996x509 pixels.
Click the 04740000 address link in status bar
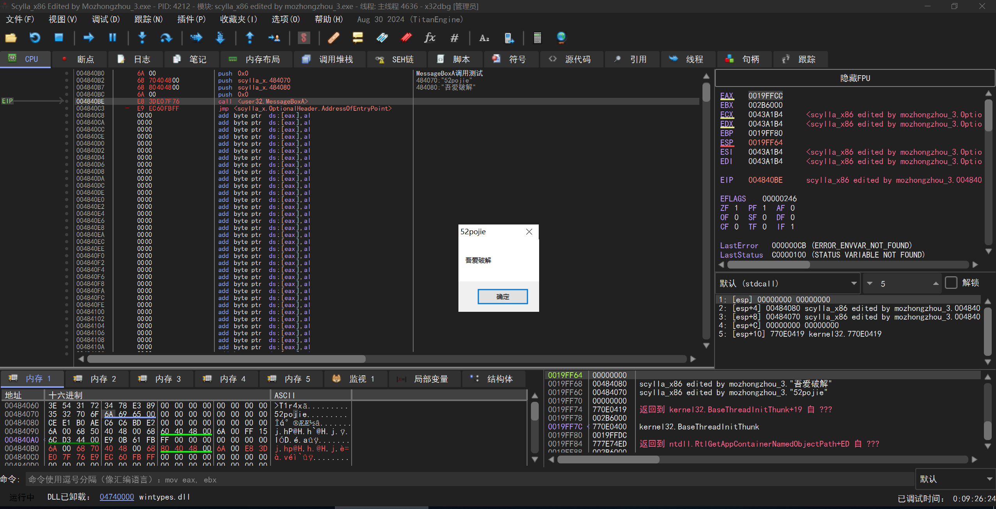coord(117,497)
